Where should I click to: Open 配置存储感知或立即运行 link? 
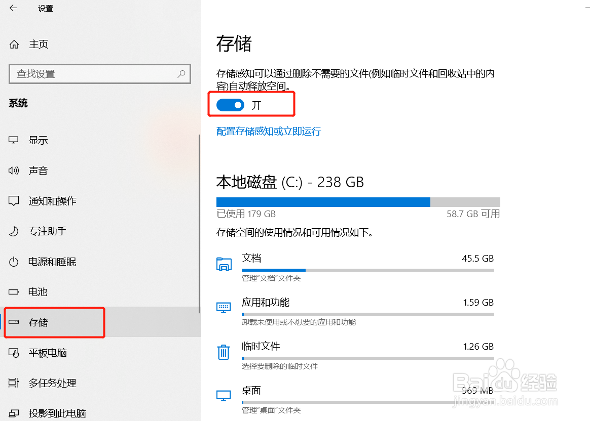268,131
